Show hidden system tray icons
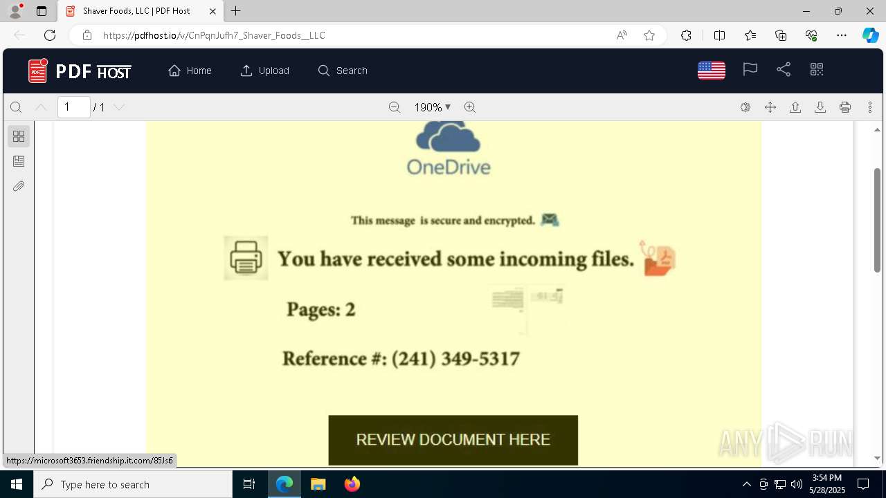 coord(746,484)
